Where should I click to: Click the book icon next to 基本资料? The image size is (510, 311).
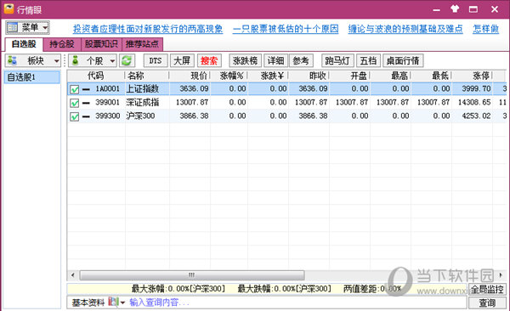112,302
